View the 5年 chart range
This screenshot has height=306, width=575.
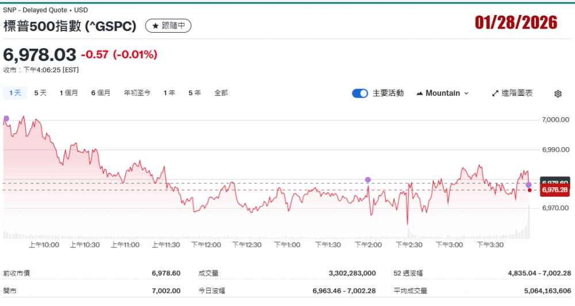point(194,92)
